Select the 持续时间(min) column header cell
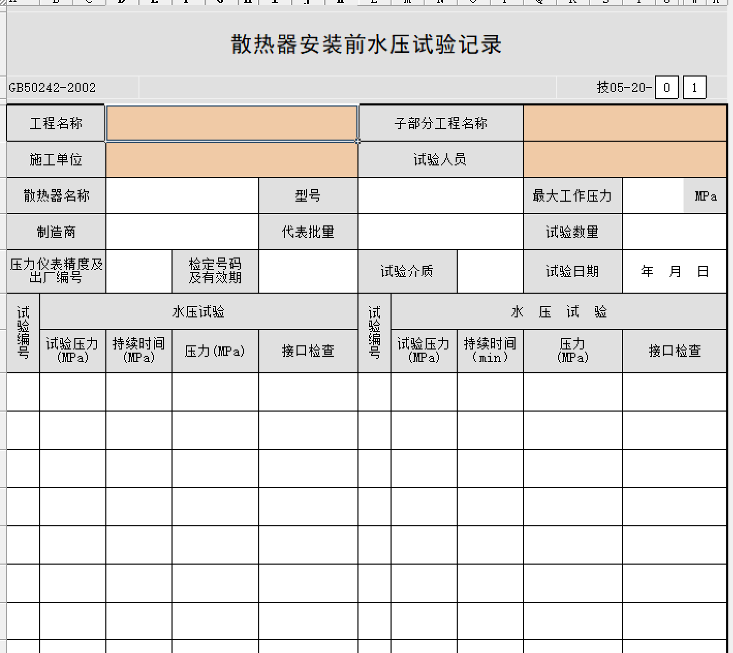 (x=490, y=351)
